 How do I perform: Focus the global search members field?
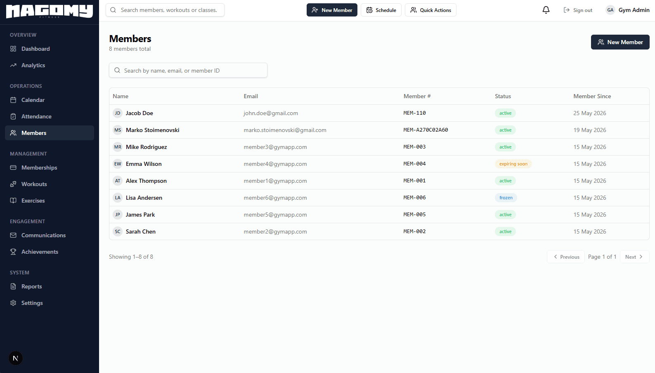(x=165, y=10)
